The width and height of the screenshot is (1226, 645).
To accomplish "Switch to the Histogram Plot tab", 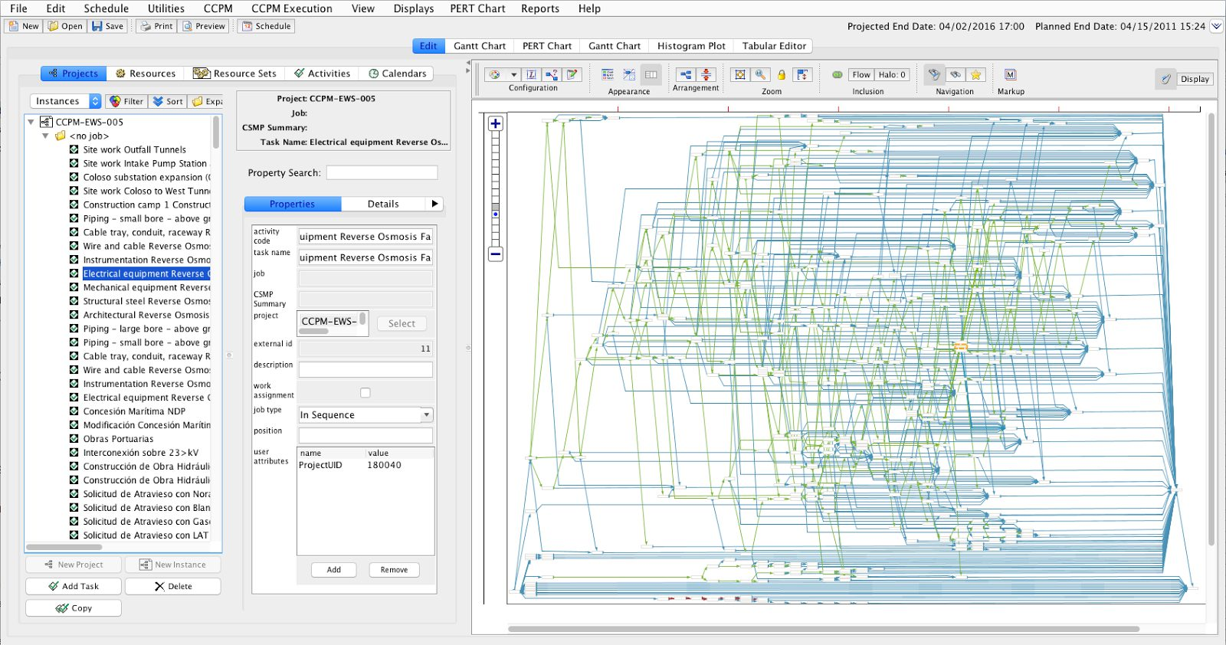I will click(x=690, y=46).
